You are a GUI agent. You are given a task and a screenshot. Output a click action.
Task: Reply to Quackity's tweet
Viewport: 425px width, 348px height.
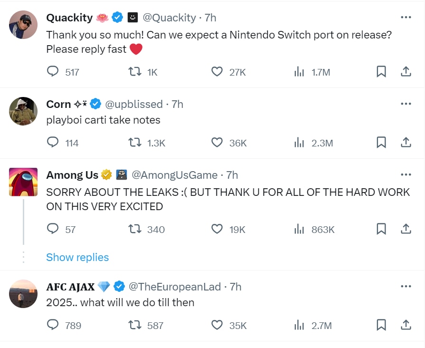[x=53, y=72]
